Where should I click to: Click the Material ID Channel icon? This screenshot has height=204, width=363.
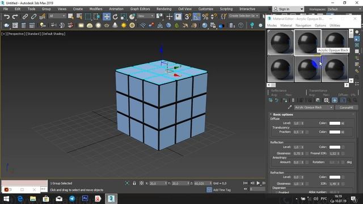coord(326,100)
